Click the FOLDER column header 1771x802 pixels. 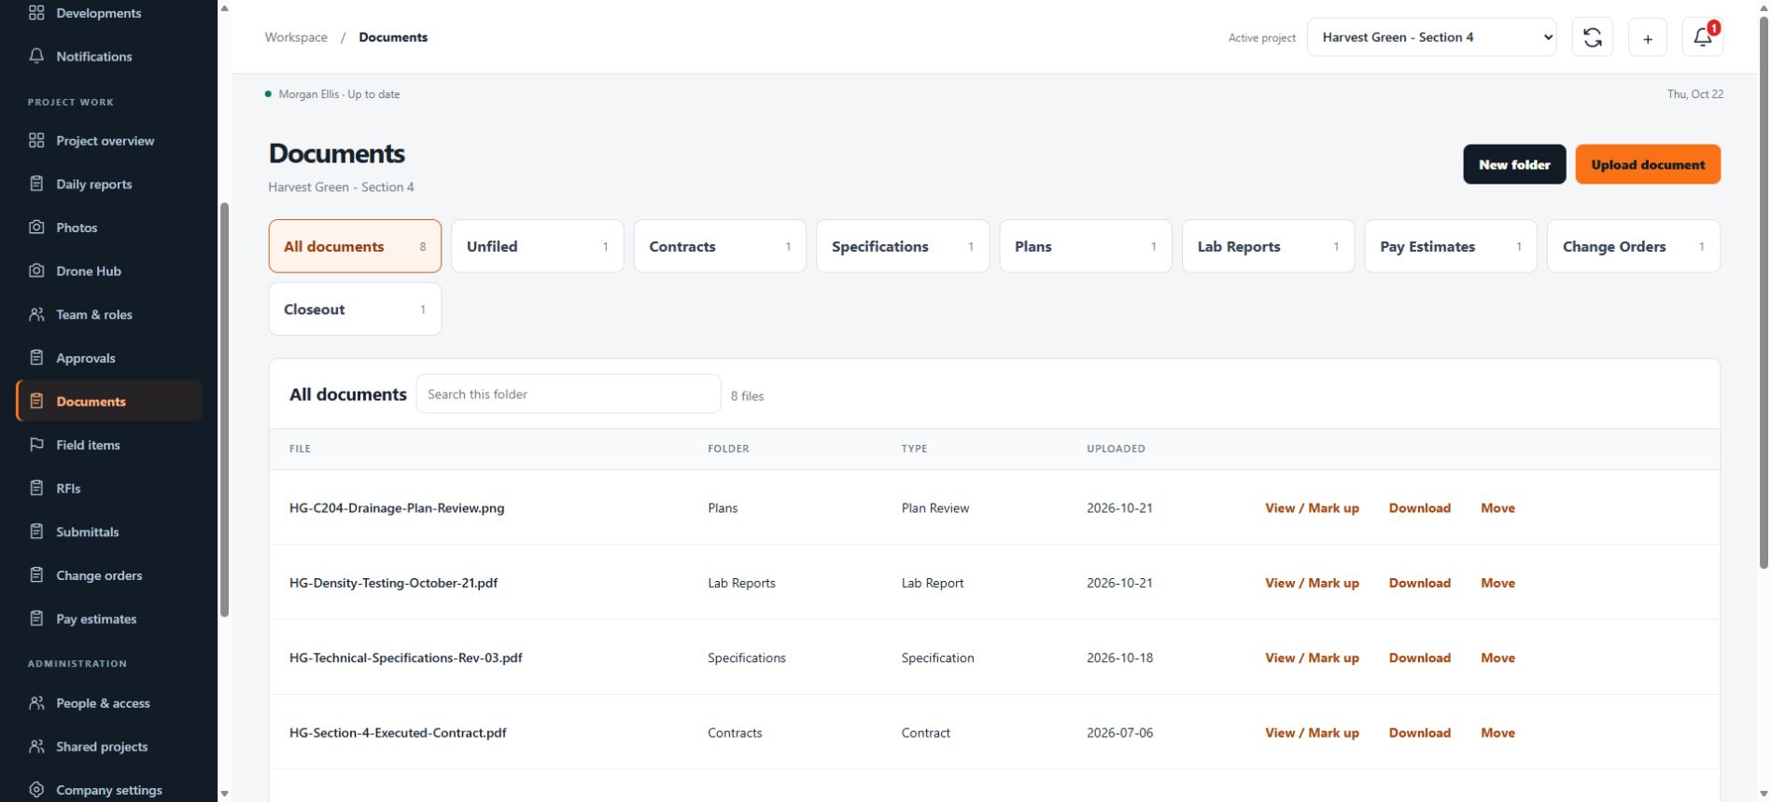728,449
